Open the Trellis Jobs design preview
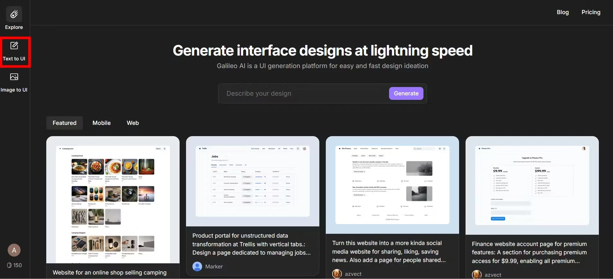 click(x=253, y=181)
